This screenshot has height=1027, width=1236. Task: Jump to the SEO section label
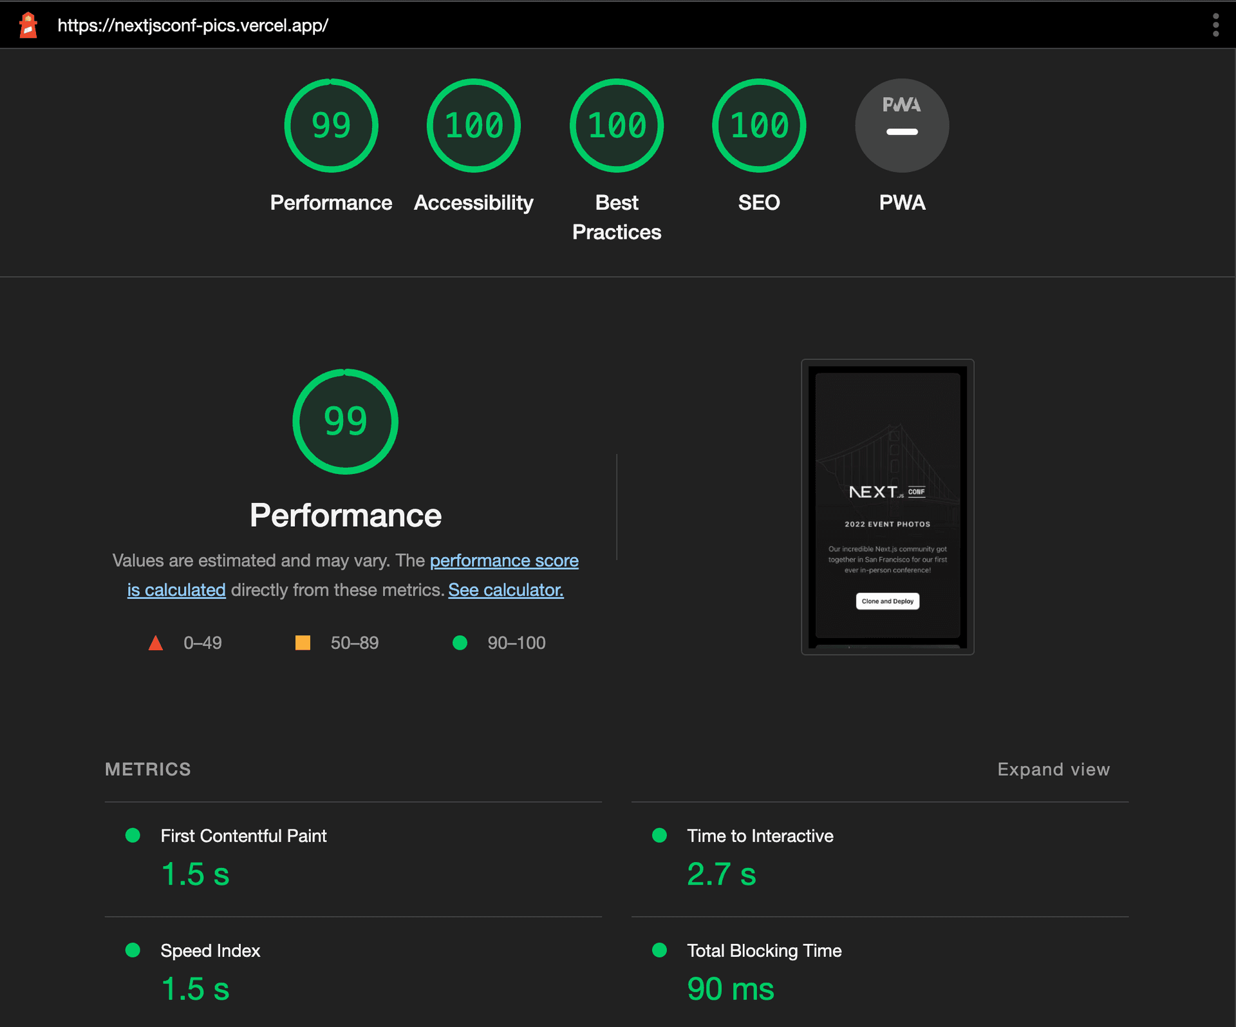[x=759, y=203]
